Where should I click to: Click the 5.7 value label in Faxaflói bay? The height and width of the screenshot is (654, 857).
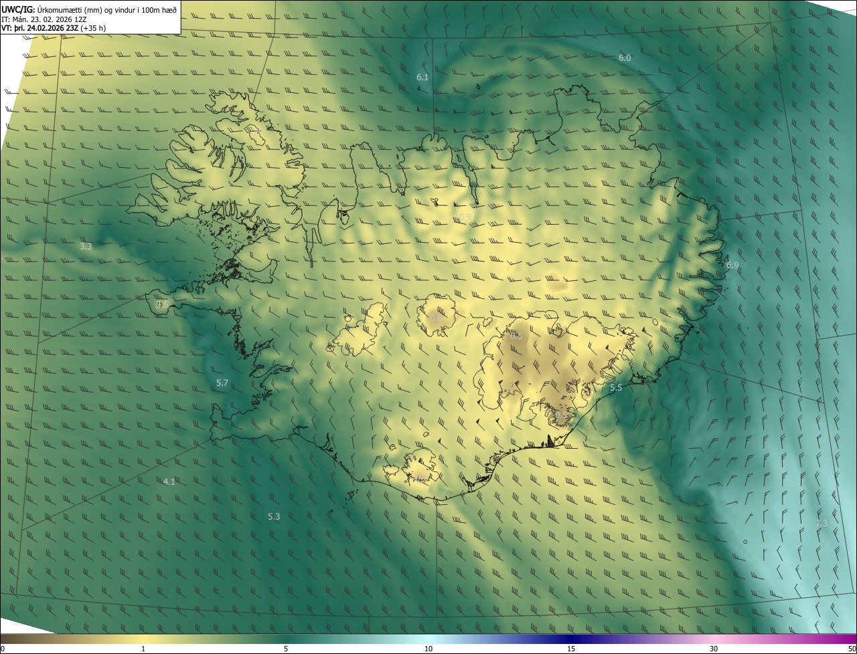coord(222,383)
